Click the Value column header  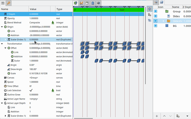tap(33, 9)
